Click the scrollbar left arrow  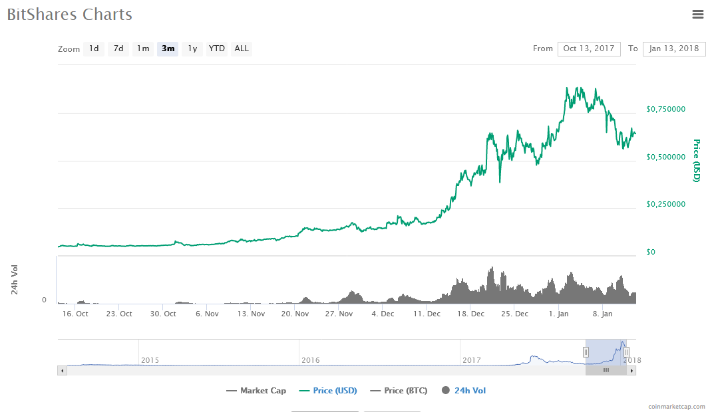click(62, 371)
